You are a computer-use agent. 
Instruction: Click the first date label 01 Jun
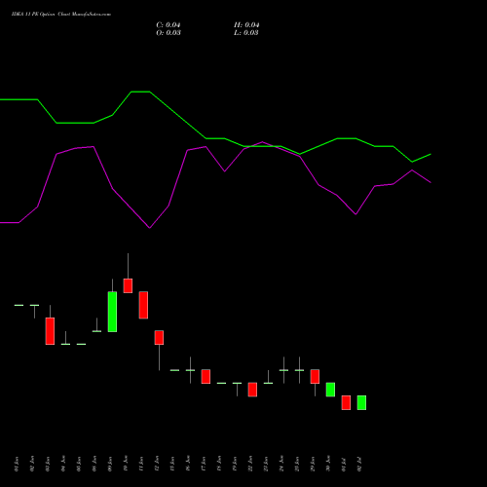[x=17, y=465]
